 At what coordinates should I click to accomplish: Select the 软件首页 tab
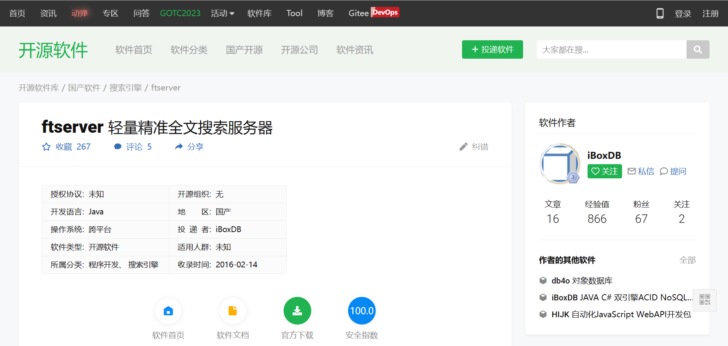click(134, 50)
